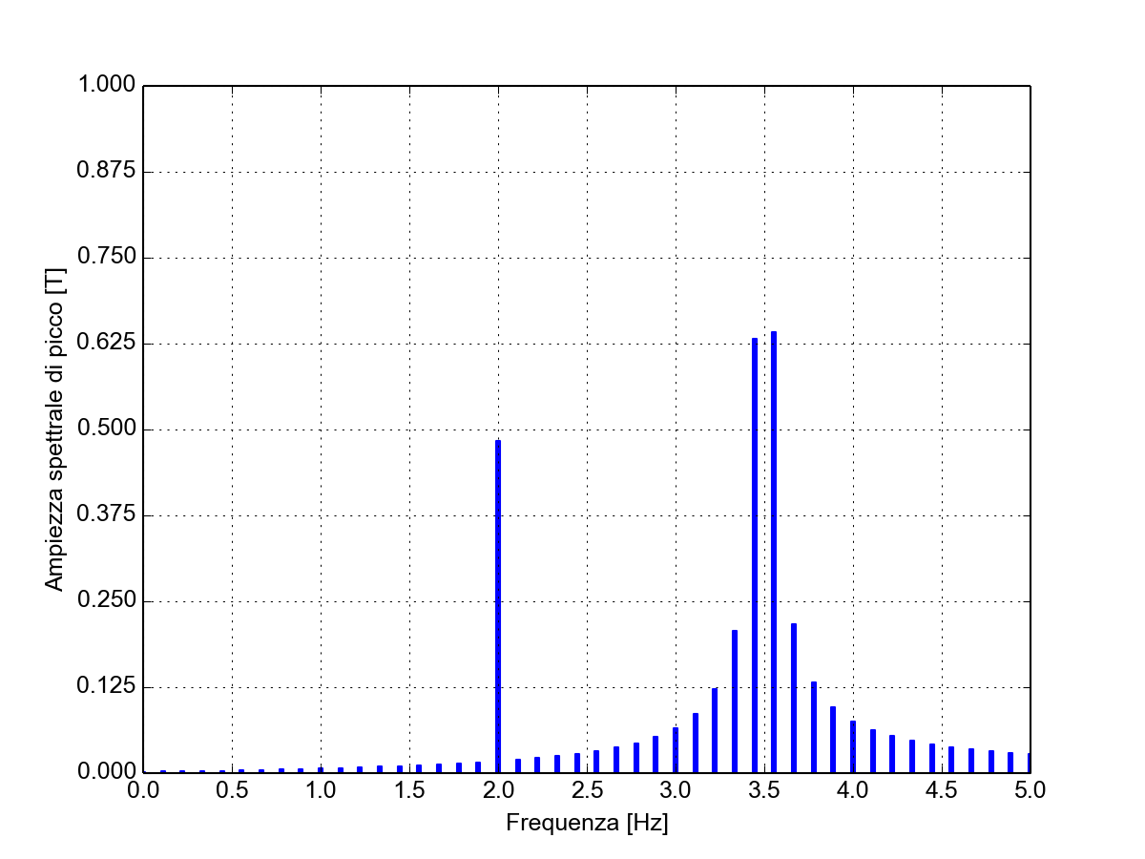
Task: Select the 0.625 y-axis tick label
Action: tap(106, 345)
